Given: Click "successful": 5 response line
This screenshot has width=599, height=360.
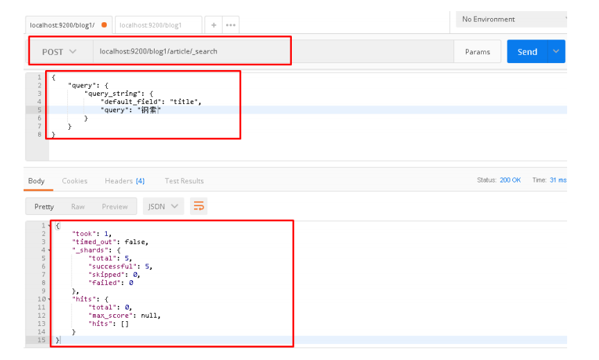Looking at the screenshot, I should (x=121, y=266).
